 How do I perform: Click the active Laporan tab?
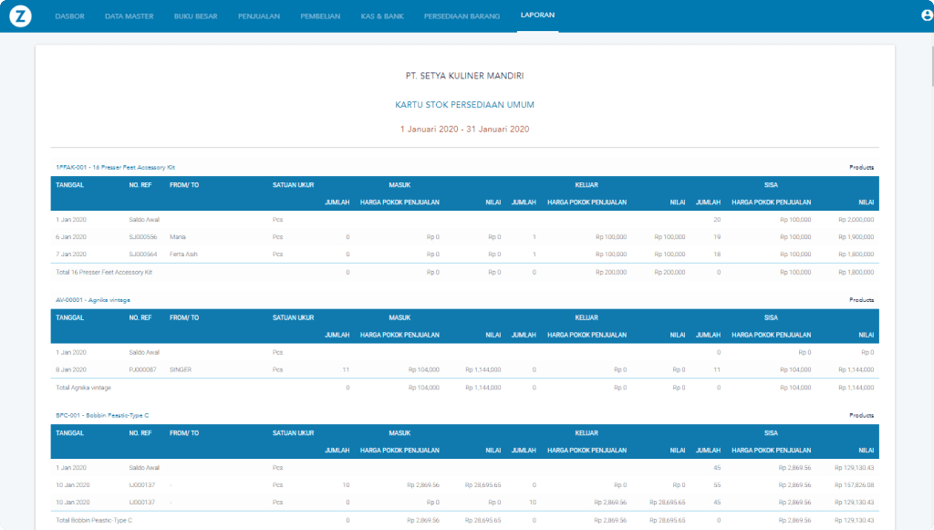[x=537, y=16]
